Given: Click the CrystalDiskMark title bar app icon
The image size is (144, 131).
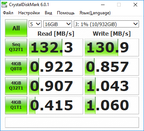Looking at the screenshot, I should 4,5.
